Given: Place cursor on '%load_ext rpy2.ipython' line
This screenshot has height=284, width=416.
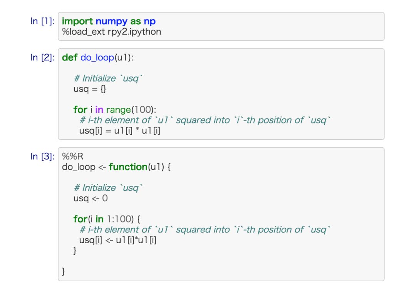Looking at the screenshot, I should click(111, 32).
